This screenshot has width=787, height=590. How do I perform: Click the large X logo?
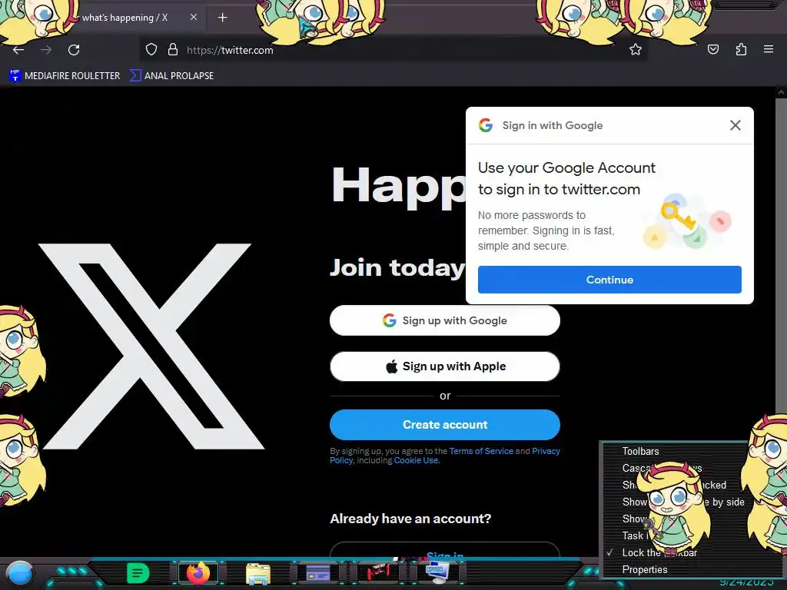pyautogui.click(x=151, y=346)
